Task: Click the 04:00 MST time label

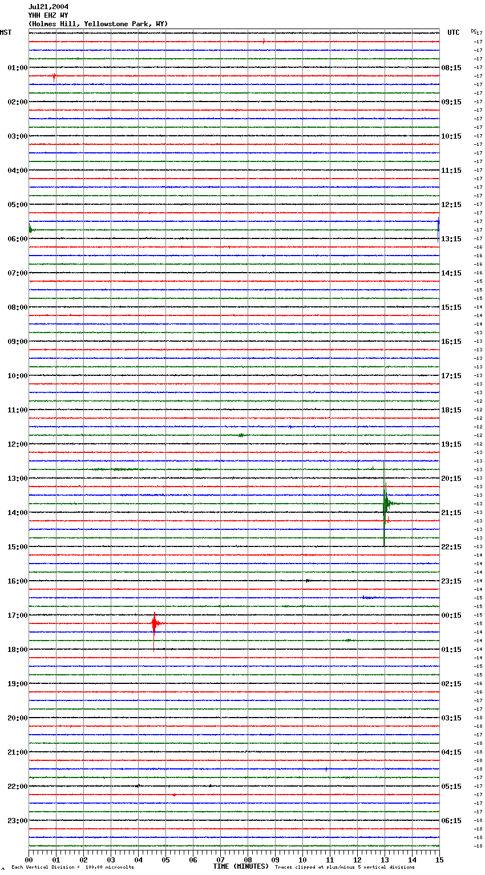Action: pos(18,171)
